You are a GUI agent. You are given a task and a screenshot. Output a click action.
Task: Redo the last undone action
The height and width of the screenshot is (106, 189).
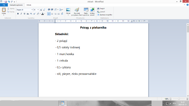click(x=12, y=2)
